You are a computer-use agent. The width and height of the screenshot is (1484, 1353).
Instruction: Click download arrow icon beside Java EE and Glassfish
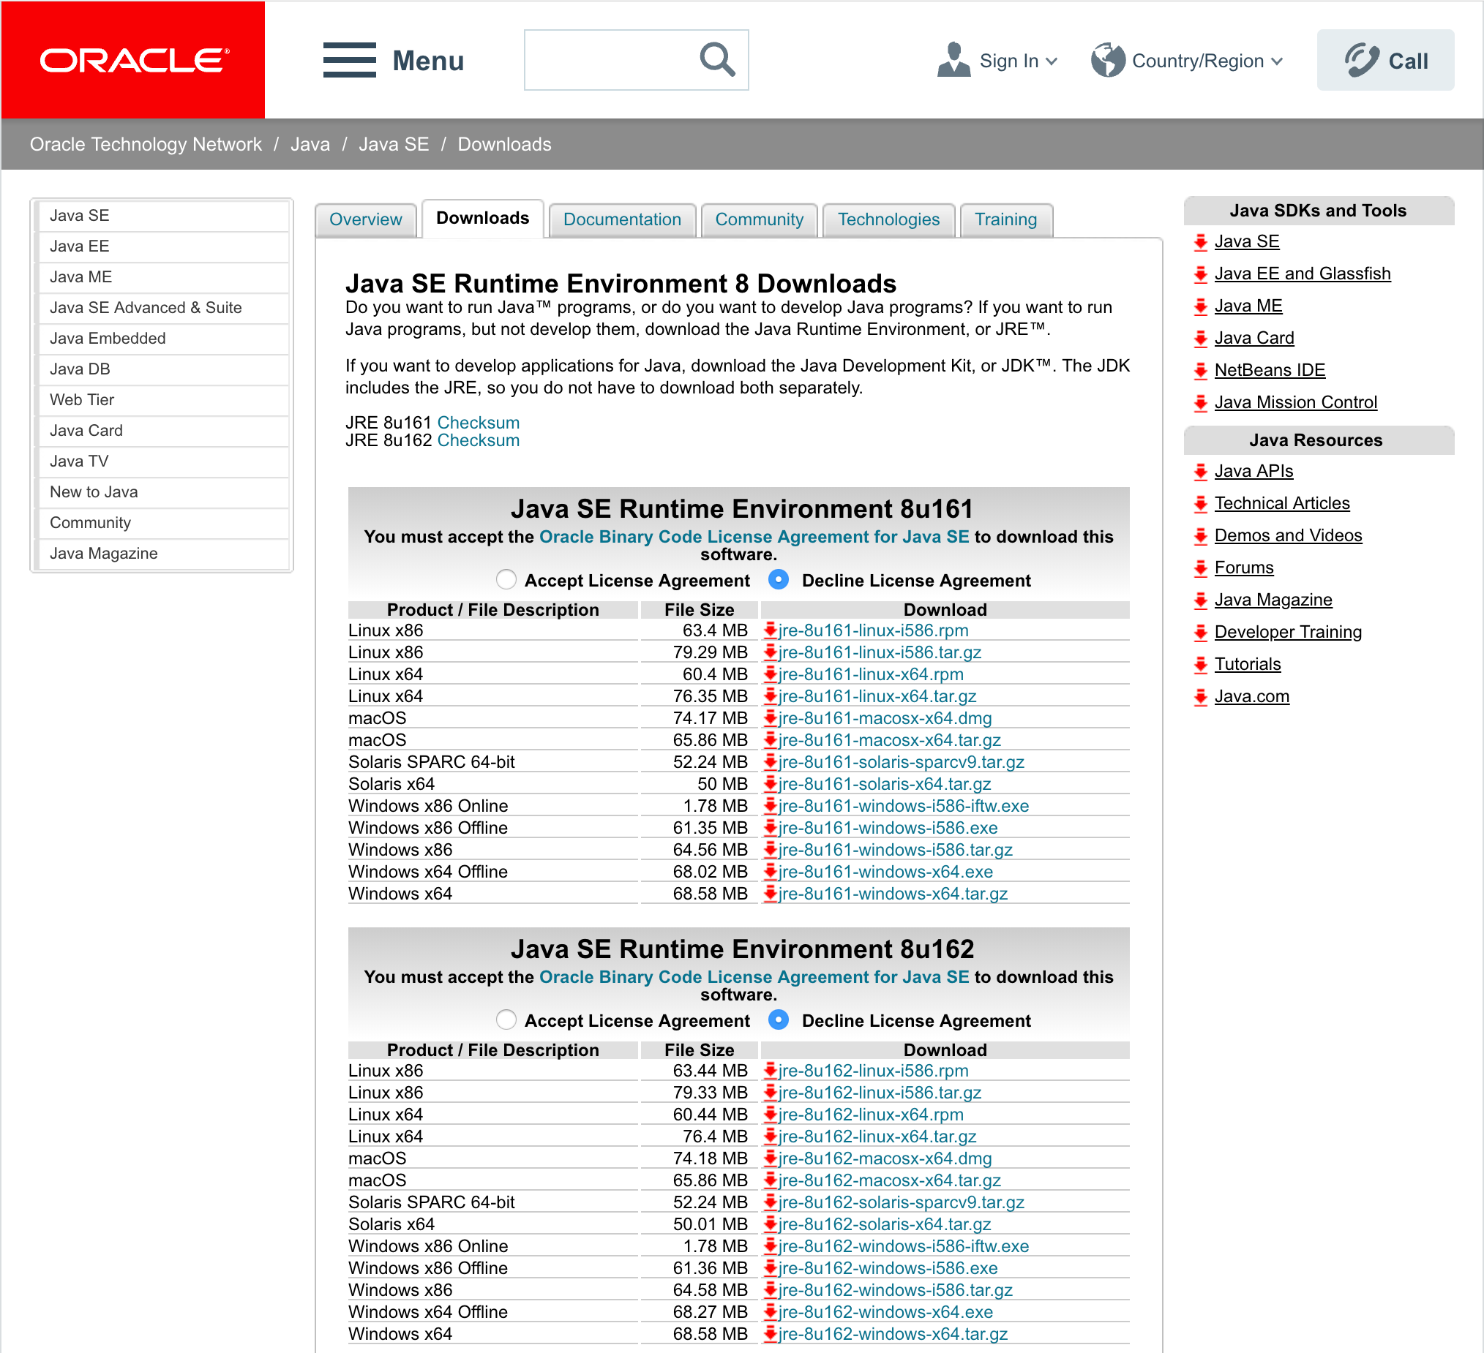click(1201, 274)
